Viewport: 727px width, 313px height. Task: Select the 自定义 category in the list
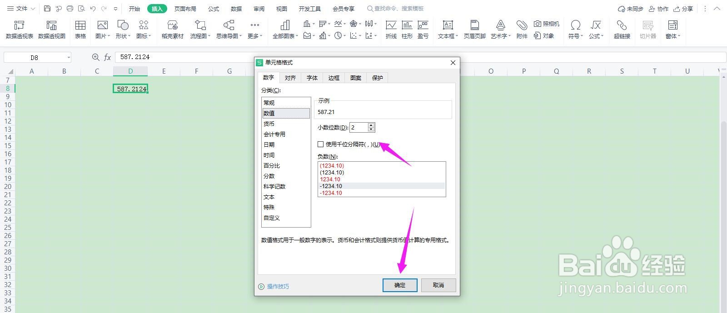point(286,218)
